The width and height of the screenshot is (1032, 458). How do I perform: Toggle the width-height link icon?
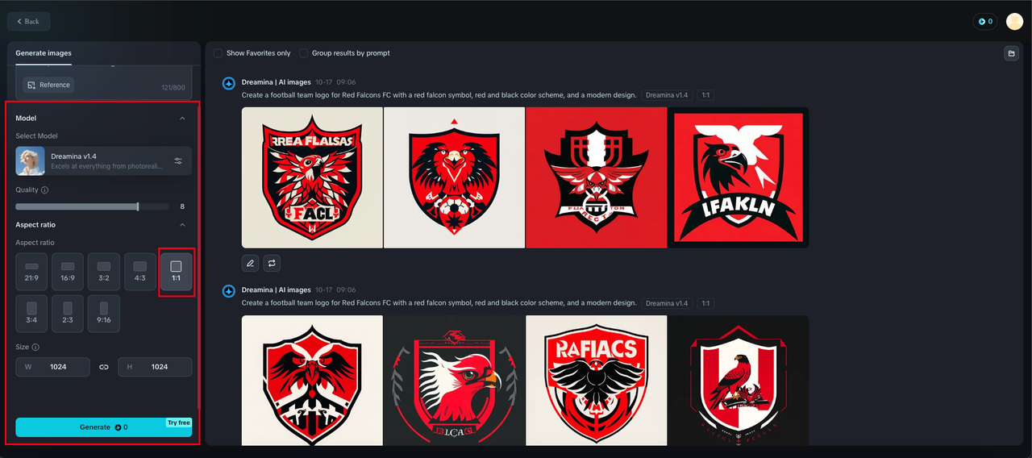tap(104, 367)
